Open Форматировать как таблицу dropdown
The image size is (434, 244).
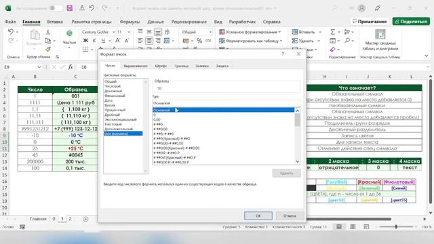250,41
